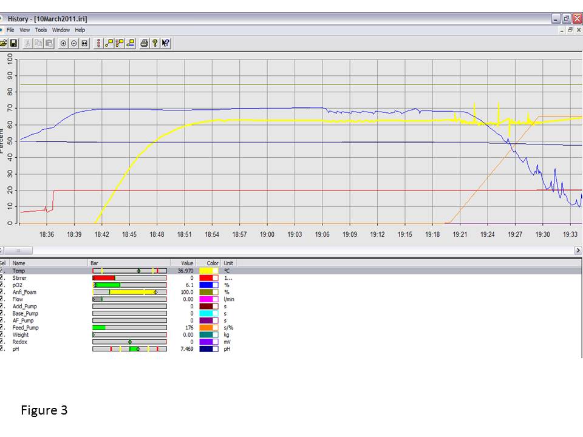Screen dimensions: 583x437
Task: Click the Print toolbar icon
Action: 145,43
